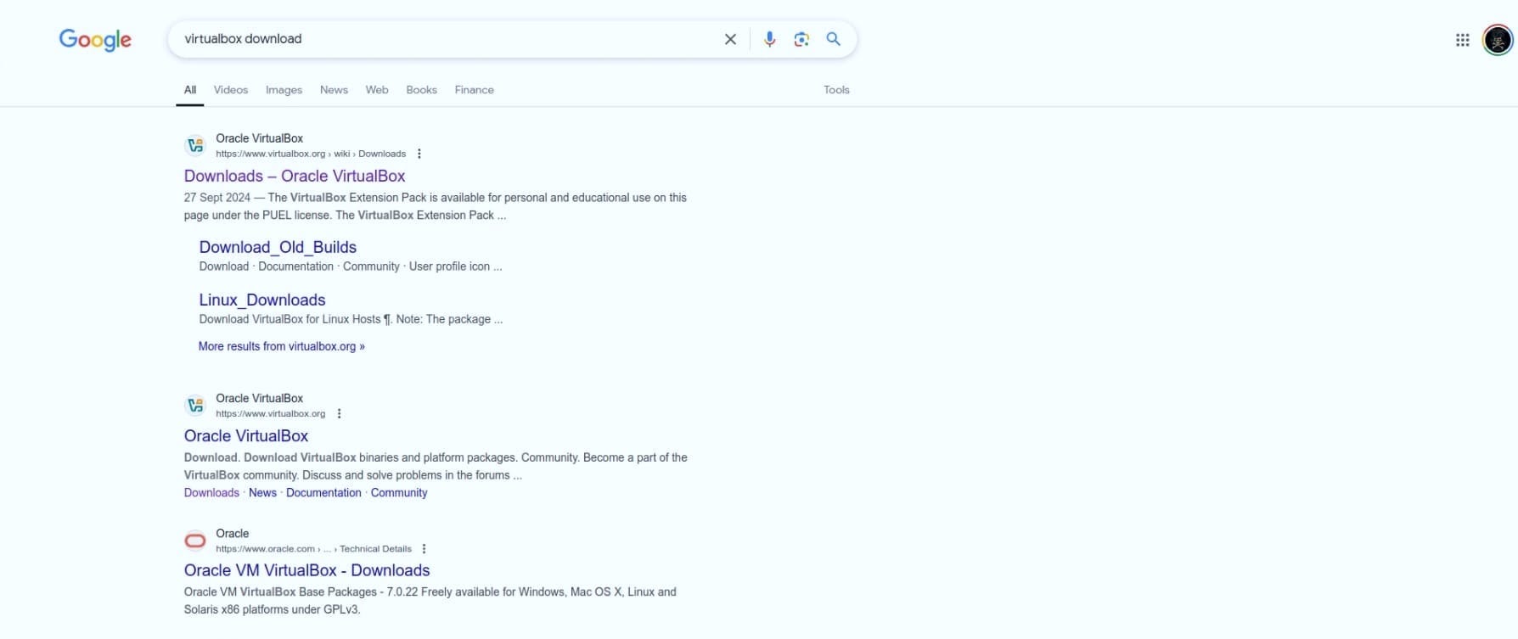Open the Download_Old_Builds sitelink
Viewport: 1518px width, 639px height.
tap(278, 247)
